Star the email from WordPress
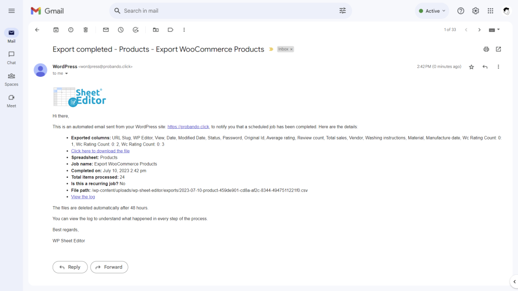The image size is (518, 291). tap(471, 66)
